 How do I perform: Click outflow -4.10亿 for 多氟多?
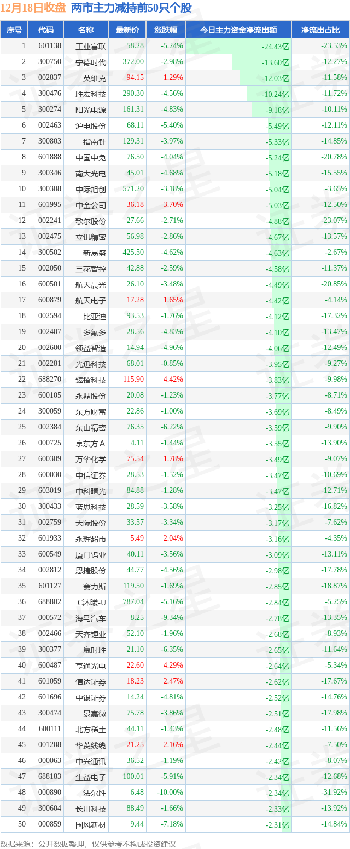click(277, 332)
